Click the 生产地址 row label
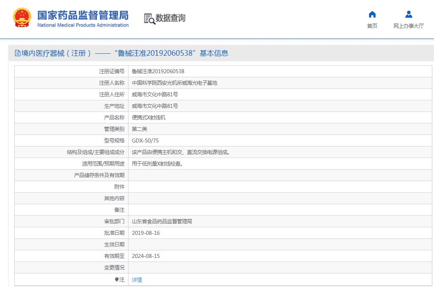Viewport: 434px width, 287px height. 114,106
